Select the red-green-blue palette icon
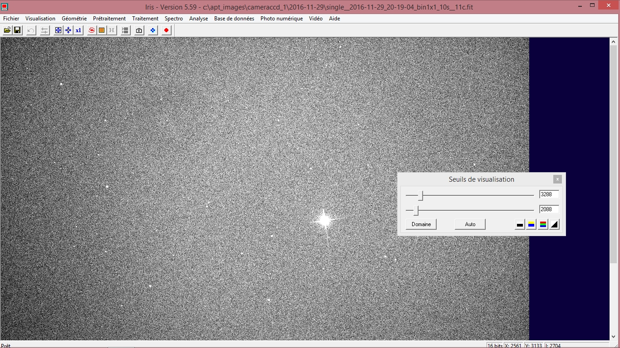 tap(543, 224)
